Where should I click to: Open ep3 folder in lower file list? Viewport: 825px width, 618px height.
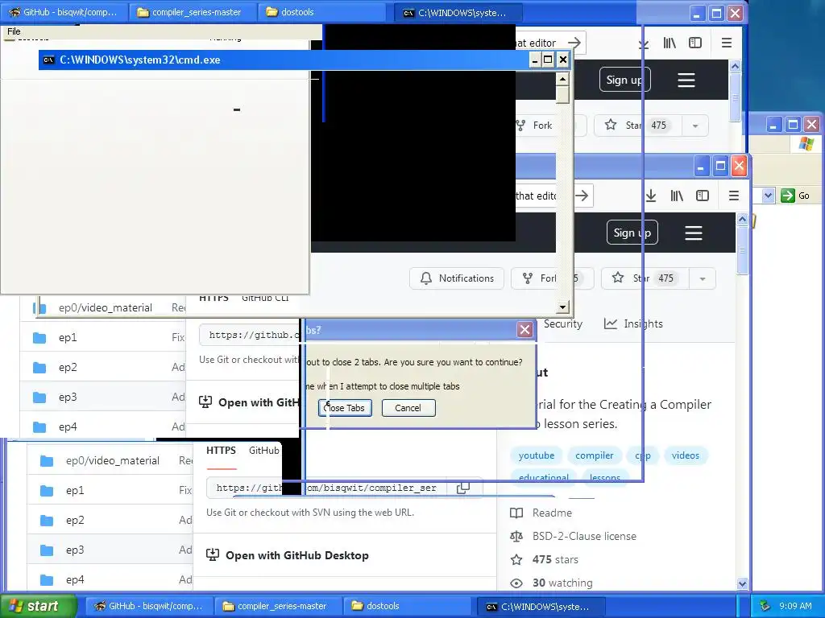point(75,550)
